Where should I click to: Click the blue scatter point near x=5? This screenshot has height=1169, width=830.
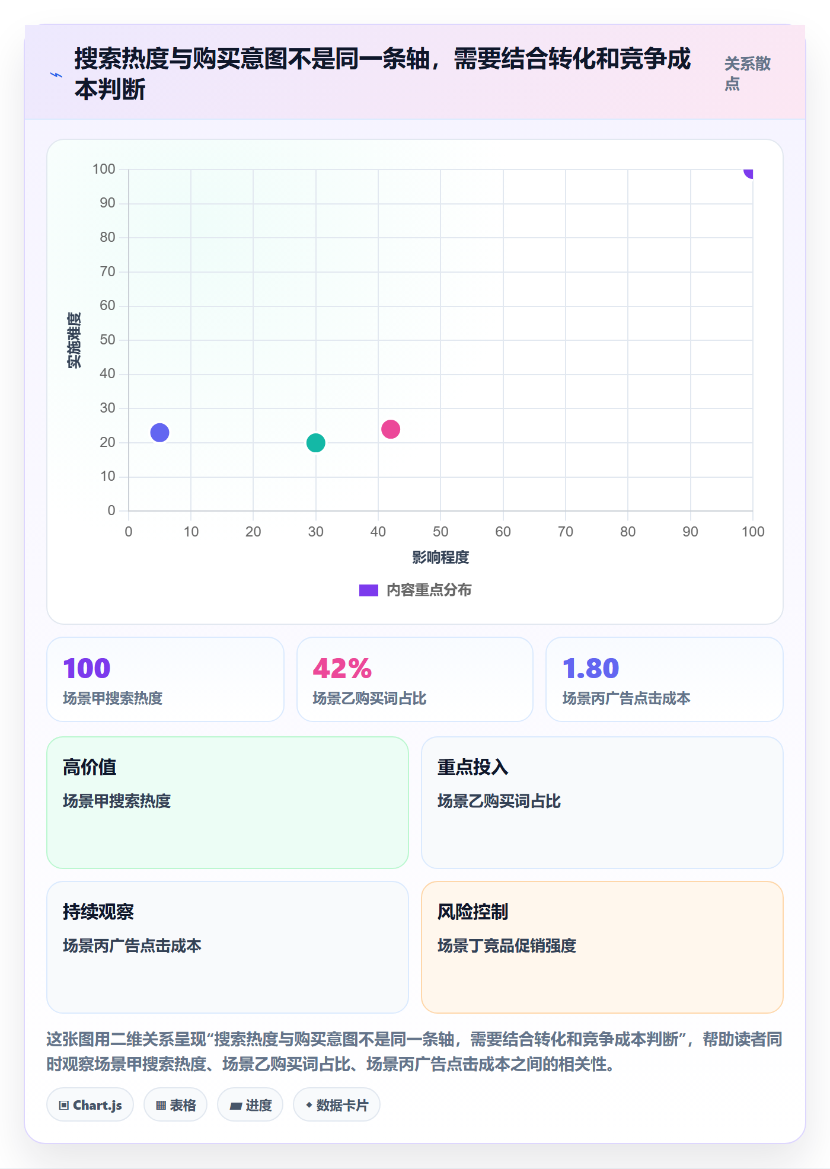[159, 433]
